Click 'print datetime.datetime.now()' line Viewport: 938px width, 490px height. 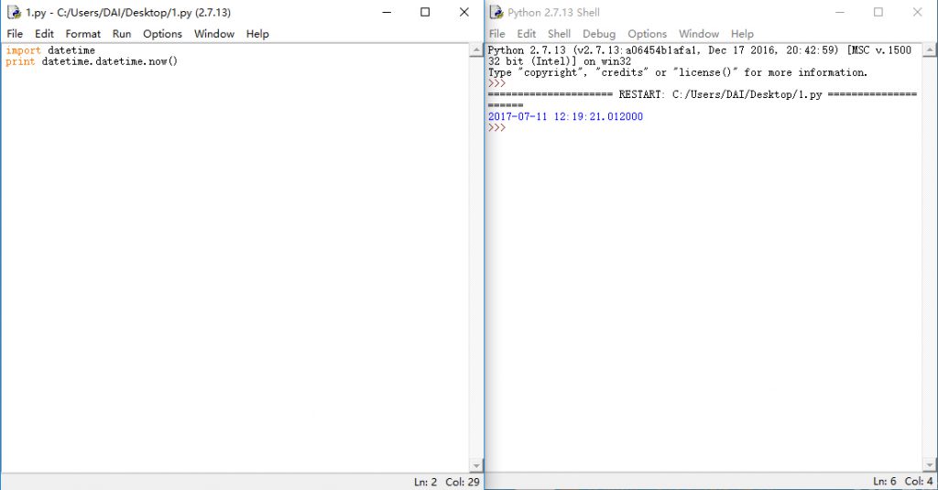[x=92, y=61]
